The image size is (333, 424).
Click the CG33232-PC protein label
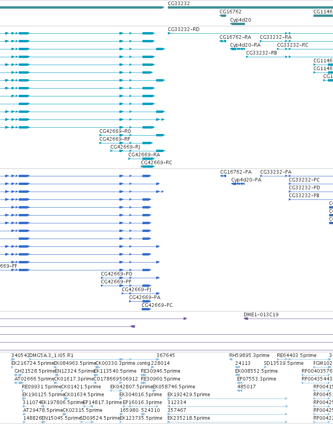coord(304,180)
